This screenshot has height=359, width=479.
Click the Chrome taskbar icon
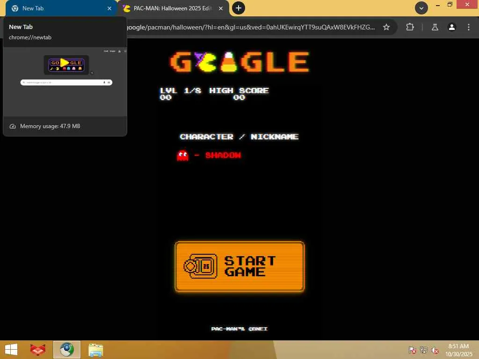(x=66, y=350)
